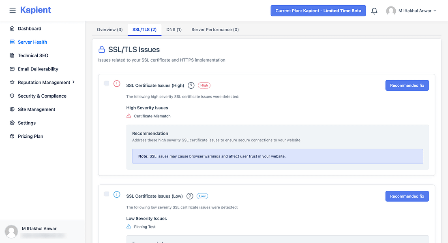The width and height of the screenshot is (448, 243).
Task: Click the Pinning Test text
Action: tap(145, 227)
